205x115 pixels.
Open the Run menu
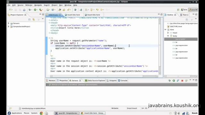click(61, 5)
